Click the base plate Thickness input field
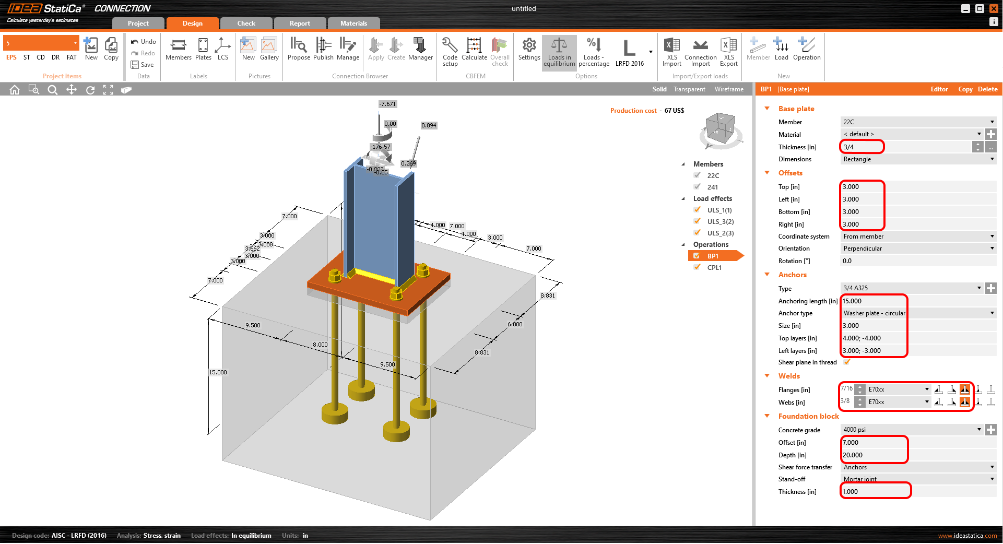This screenshot has width=1003, height=544. 862,147
